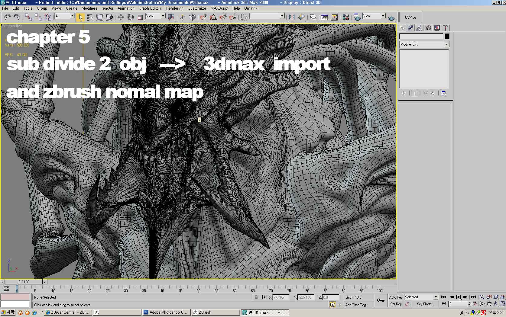Open Render Scene dialog teapot icon
Screen dimensions: 506x317
tap(357, 17)
